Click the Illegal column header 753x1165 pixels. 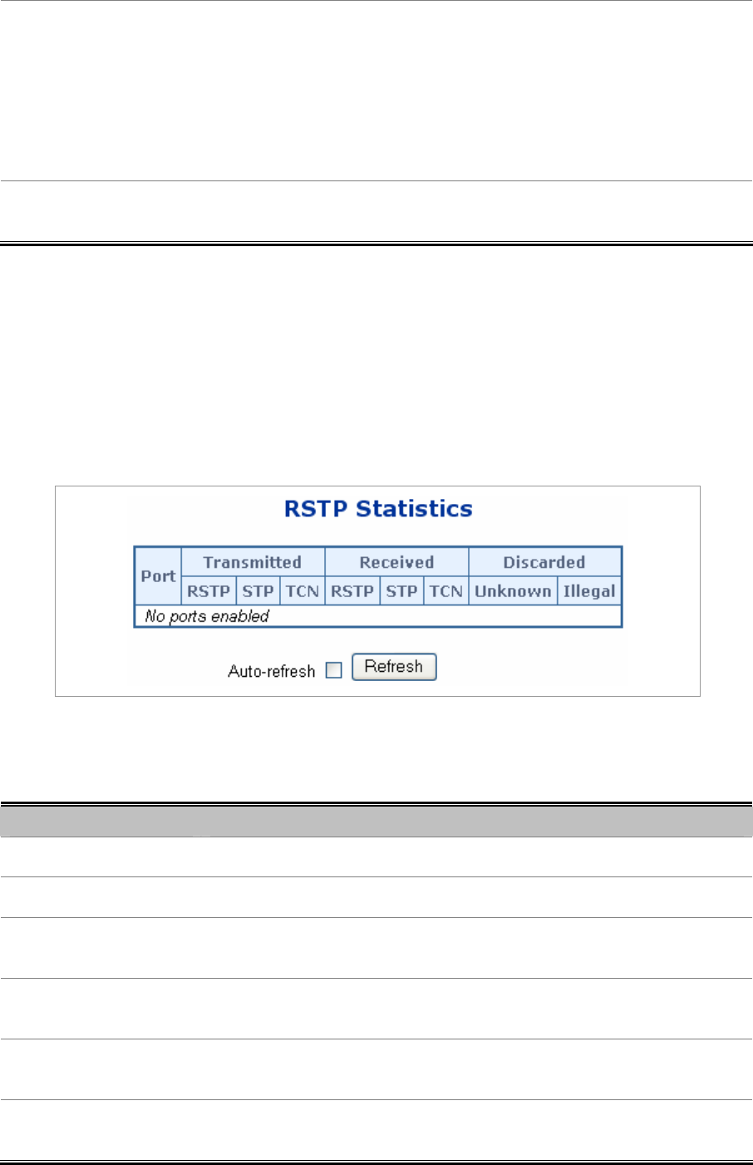click(589, 591)
